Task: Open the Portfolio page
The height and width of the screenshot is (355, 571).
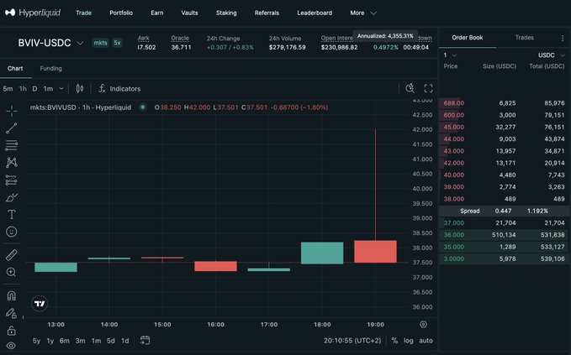Action: (121, 13)
